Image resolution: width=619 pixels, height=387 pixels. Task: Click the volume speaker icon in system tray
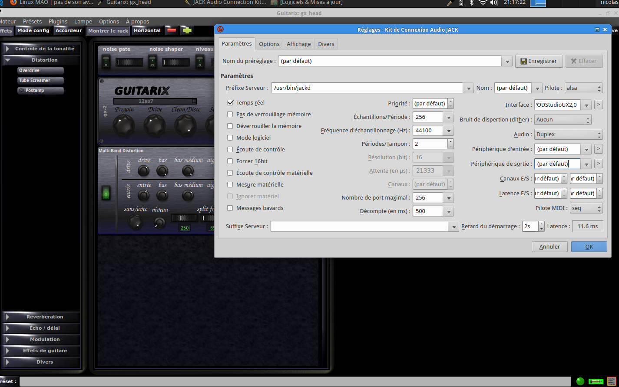click(x=494, y=3)
